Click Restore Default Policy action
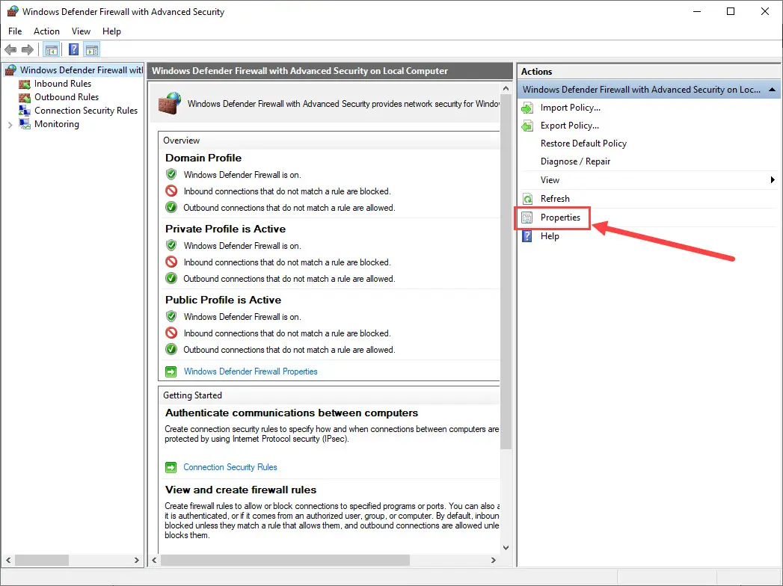 (x=583, y=144)
